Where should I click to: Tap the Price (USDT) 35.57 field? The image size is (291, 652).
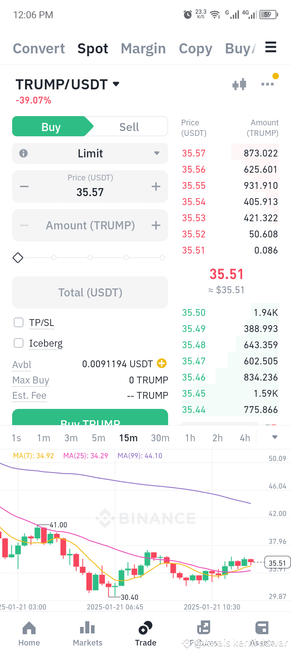point(90,186)
